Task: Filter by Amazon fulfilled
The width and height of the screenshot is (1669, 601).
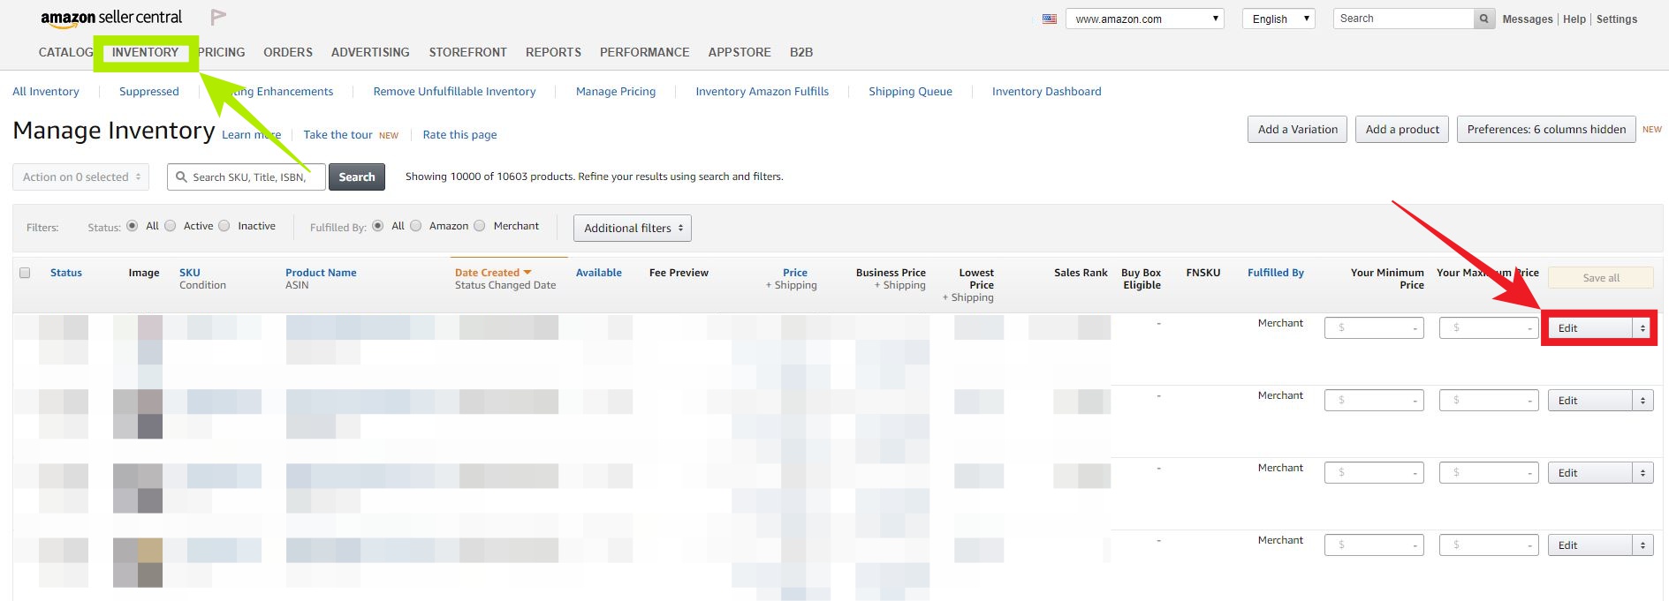Action: click(416, 226)
